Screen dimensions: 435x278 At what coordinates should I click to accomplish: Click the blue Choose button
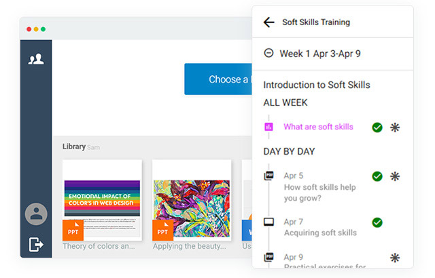[x=217, y=79]
